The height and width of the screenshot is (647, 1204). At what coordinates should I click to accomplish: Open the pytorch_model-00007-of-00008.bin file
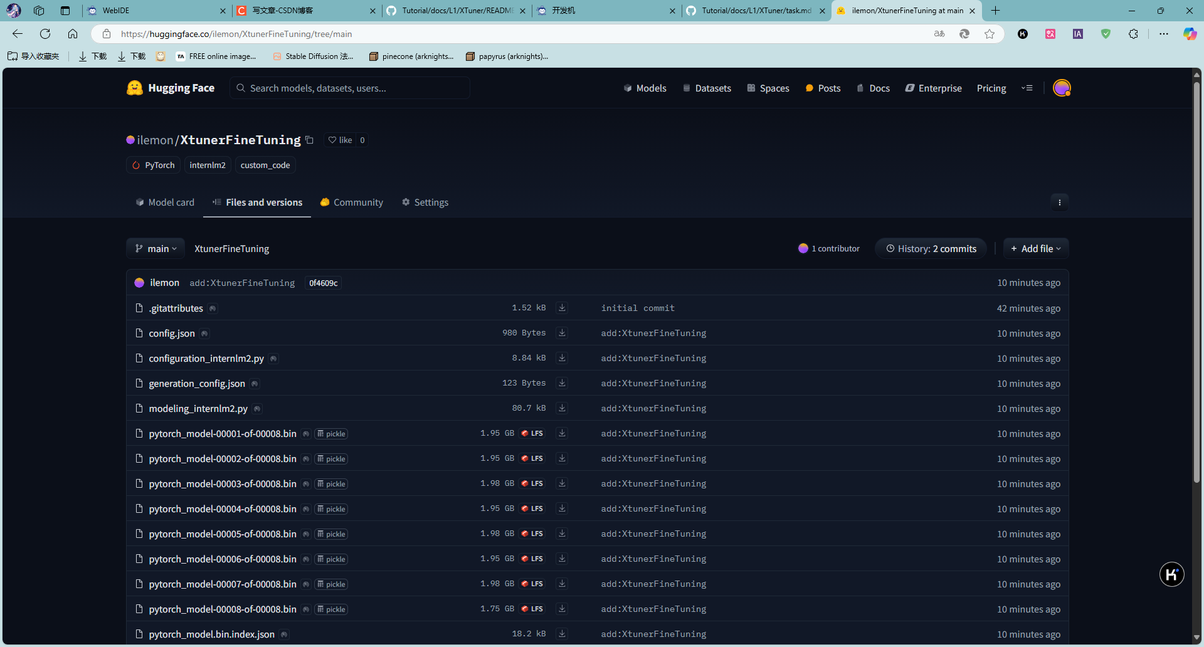pyautogui.click(x=223, y=584)
